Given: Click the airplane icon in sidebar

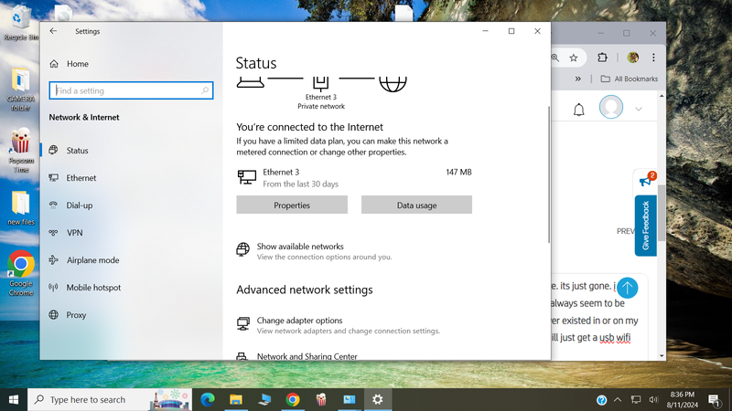Looking at the screenshot, I should click(54, 260).
